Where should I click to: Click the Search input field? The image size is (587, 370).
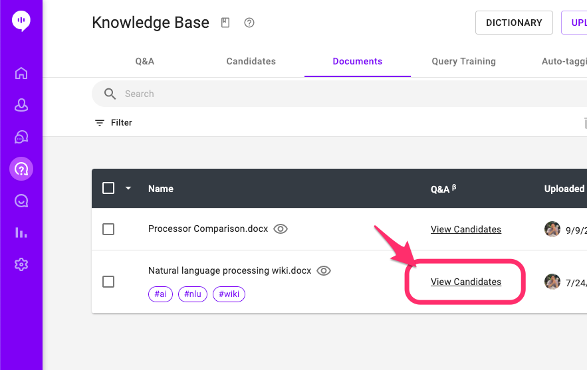click(x=332, y=94)
